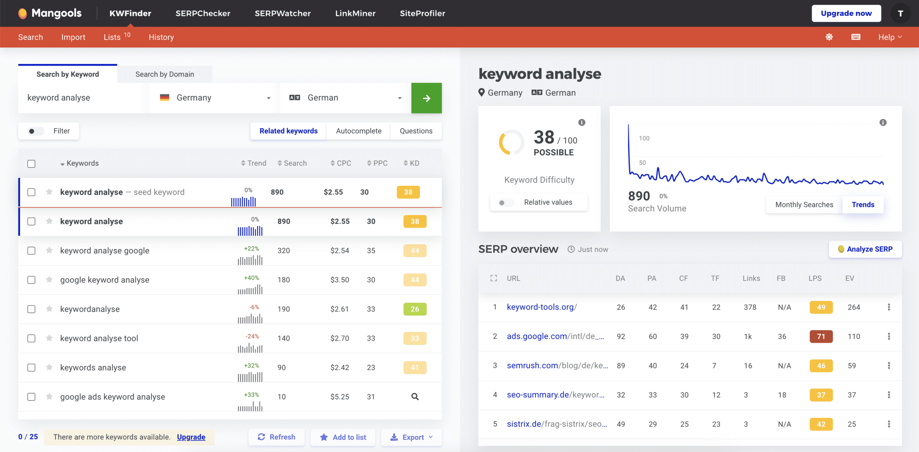Viewport: 919px width, 452px height.
Task: Star the keywords analyse row
Action: coord(50,367)
